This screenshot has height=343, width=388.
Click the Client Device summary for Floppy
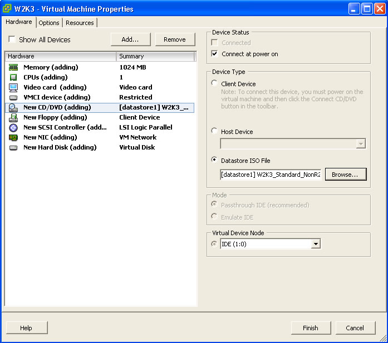[140, 117]
